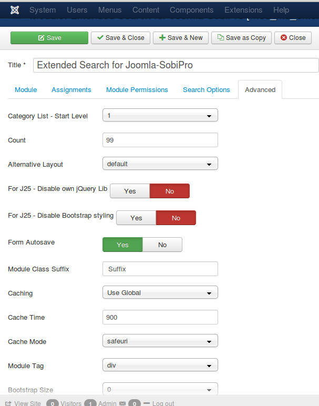
Task: Set Disable Bootstrap styling to No
Action: click(x=176, y=218)
